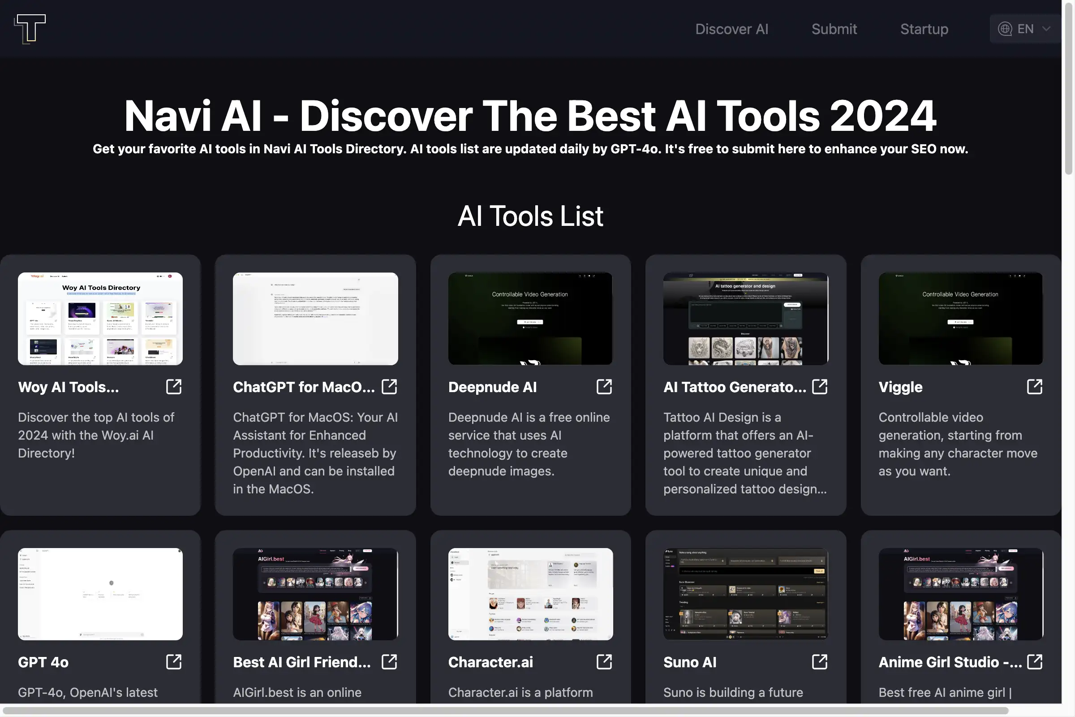Click the external link icon for ChatGPT for MacOS
1075x717 pixels.
389,386
